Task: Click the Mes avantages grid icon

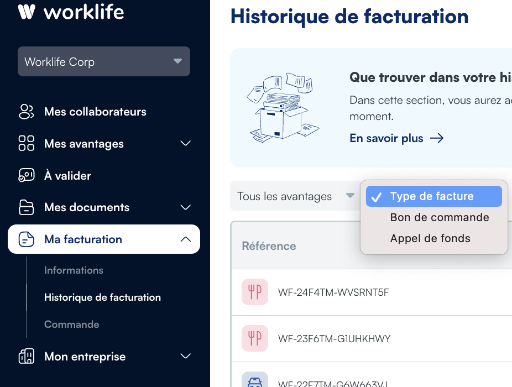Action: click(26, 143)
